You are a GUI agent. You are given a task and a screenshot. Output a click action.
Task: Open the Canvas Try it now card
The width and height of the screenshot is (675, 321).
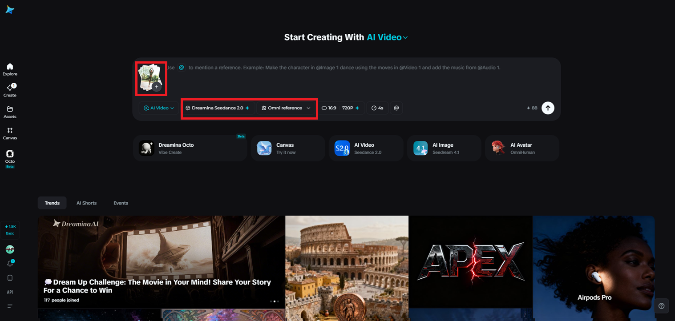tap(288, 148)
